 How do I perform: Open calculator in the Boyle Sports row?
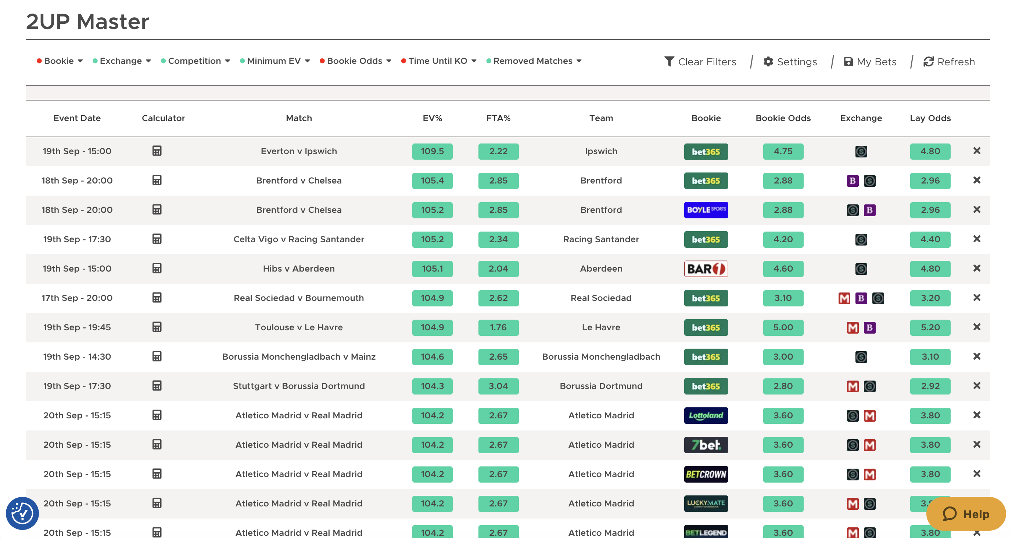tap(157, 210)
